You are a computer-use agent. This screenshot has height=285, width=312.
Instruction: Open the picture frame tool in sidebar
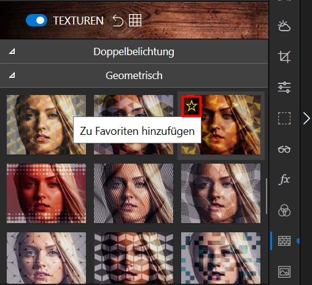coord(284,272)
